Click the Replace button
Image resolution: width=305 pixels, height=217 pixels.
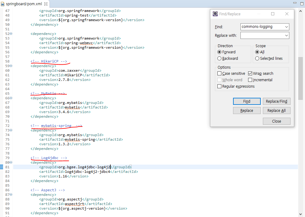[x=247, y=111]
